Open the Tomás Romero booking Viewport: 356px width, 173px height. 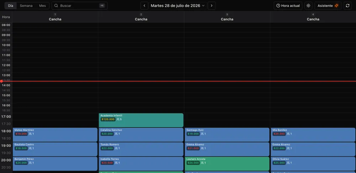(x=141, y=149)
